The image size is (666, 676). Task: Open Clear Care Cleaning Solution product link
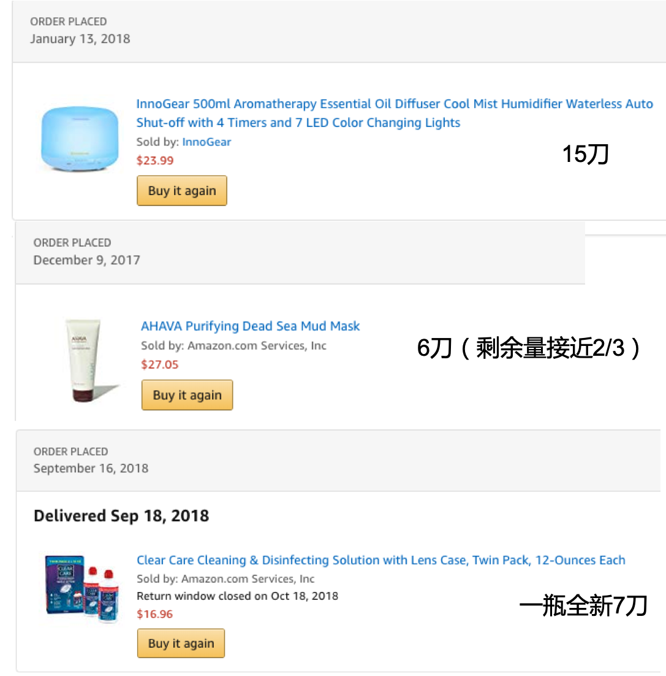pyautogui.click(x=380, y=560)
